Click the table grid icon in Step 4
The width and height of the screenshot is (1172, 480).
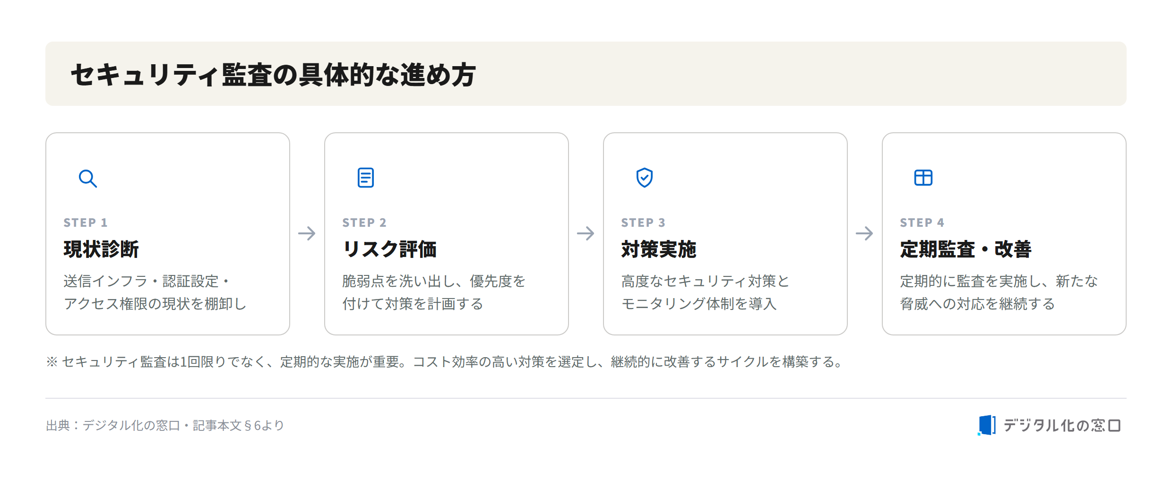[923, 178]
